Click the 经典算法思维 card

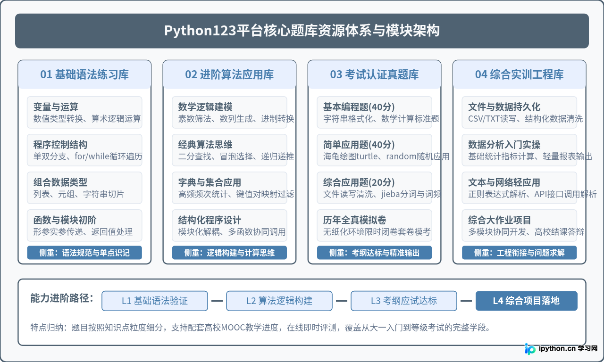tap(229, 150)
